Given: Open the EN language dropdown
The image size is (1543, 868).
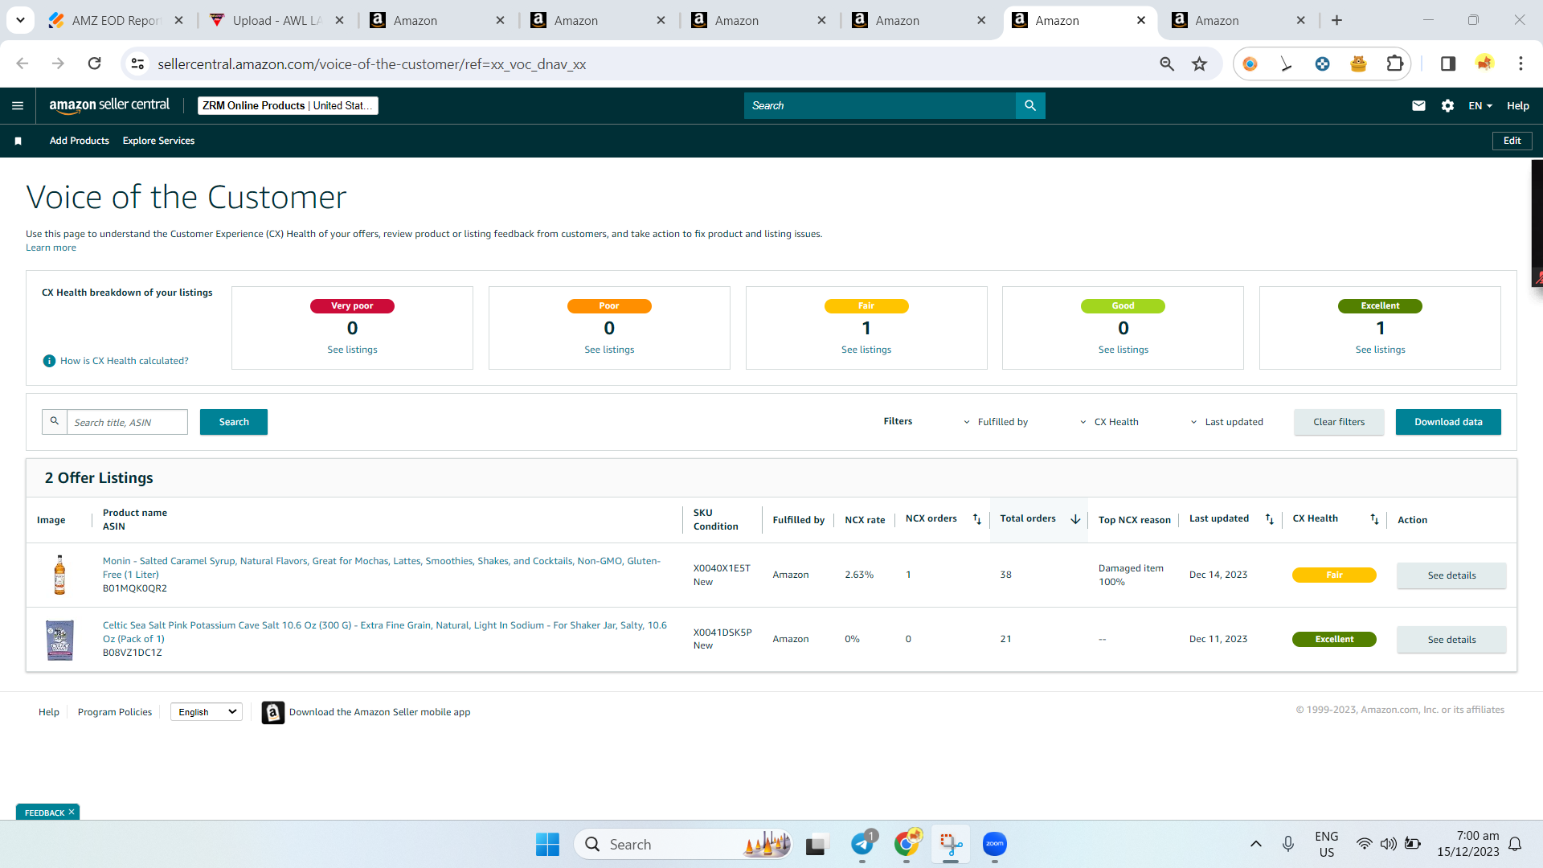Looking at the screenshot, I should click(x=1480, y=105).
